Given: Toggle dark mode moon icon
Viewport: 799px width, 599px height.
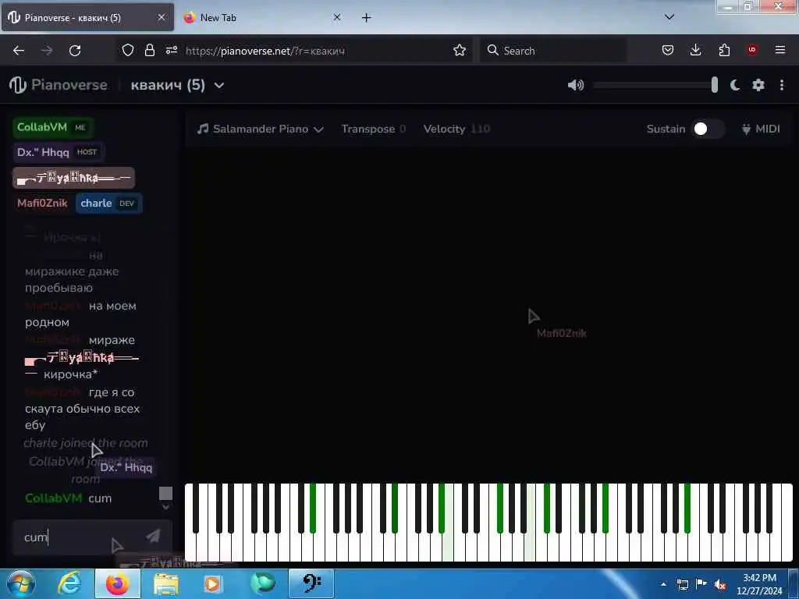Looking at the screenshot, I should point(735,85).
